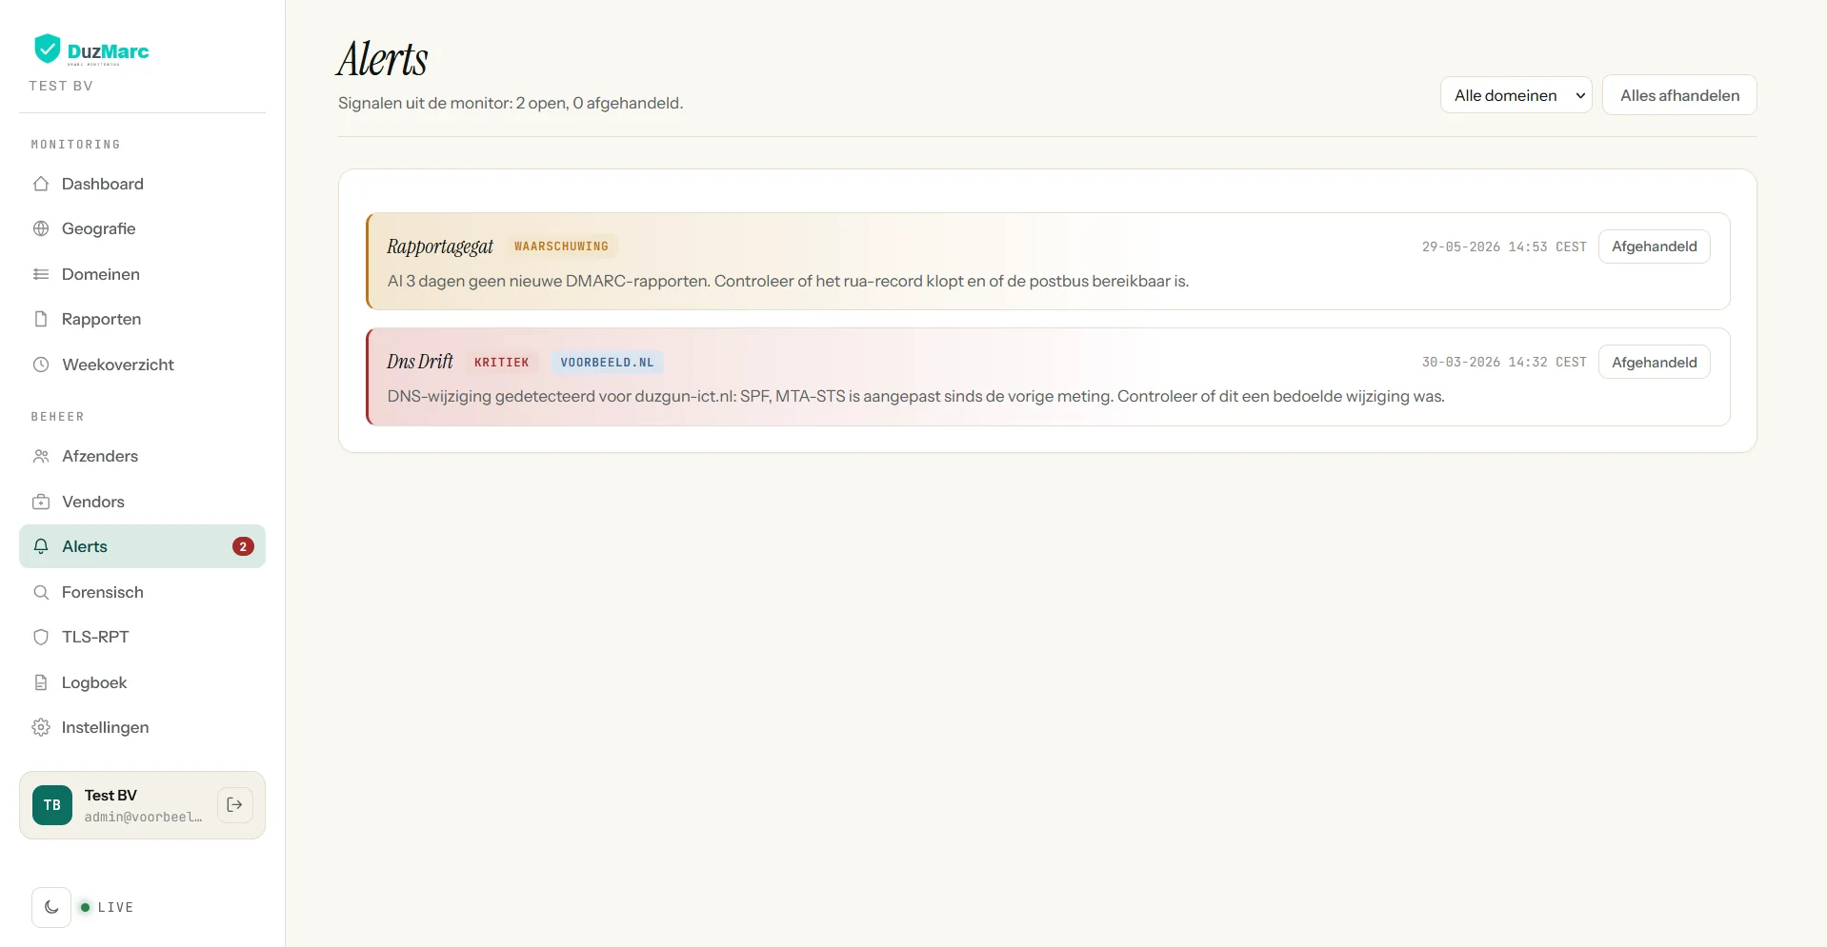This screenshot has width=1827, height=947.
Task: Click the DNS-wijziging gedetecteerd description text
Action: [915, 396]
